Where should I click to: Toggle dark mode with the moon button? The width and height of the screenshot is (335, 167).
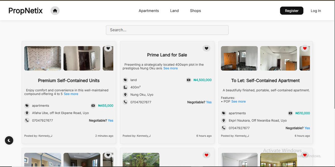9,140
